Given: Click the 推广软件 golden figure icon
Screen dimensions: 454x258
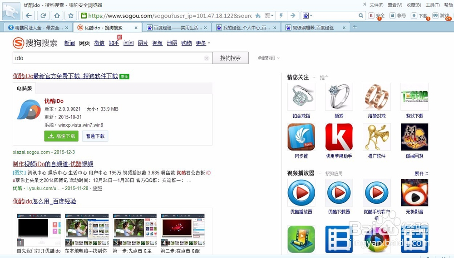Looking at the screenshot, I should [376, 137].
